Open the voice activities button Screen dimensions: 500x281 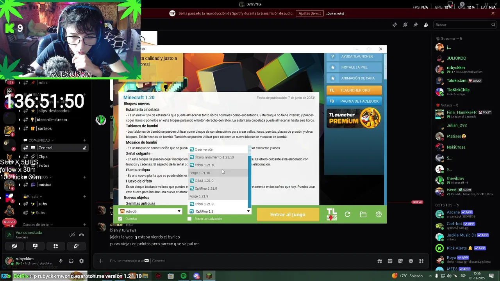click(55, 246)
